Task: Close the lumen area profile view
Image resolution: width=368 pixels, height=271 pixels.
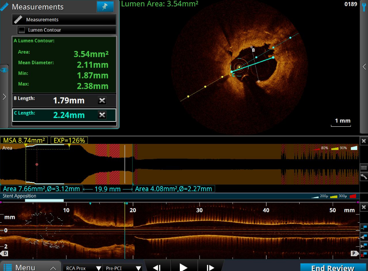Action: point(364,141)
